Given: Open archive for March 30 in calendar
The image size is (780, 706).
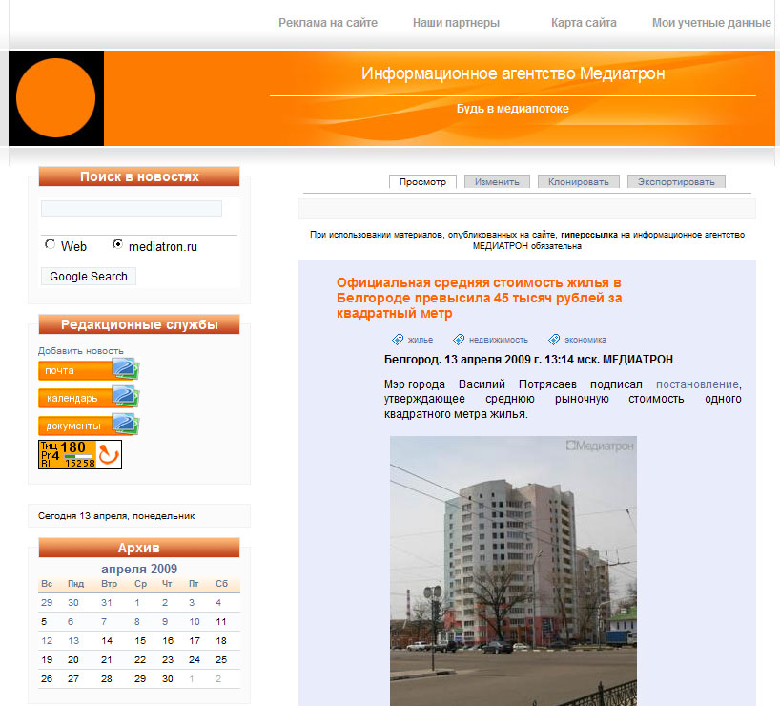Looking at the screenshot, I should pyautogui.click(x=73, y=602).
